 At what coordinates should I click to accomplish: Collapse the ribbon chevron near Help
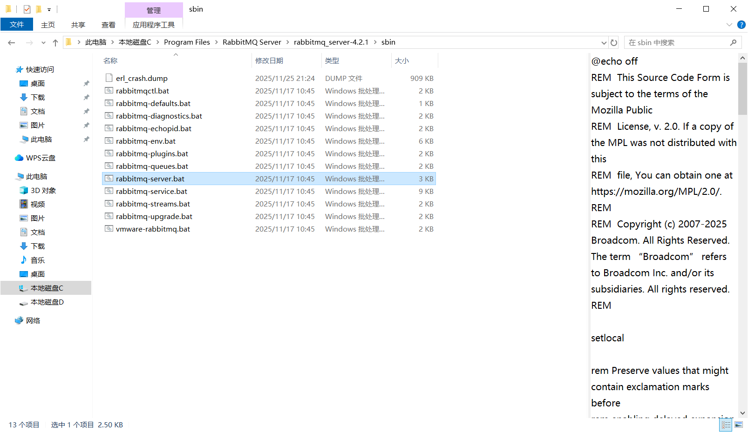(729, 25)
